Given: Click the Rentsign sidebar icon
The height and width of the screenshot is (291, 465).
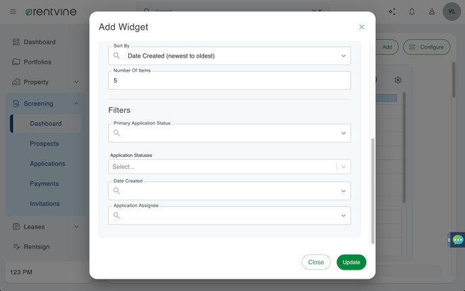Looking at the screenshot, I should (16, 246).
